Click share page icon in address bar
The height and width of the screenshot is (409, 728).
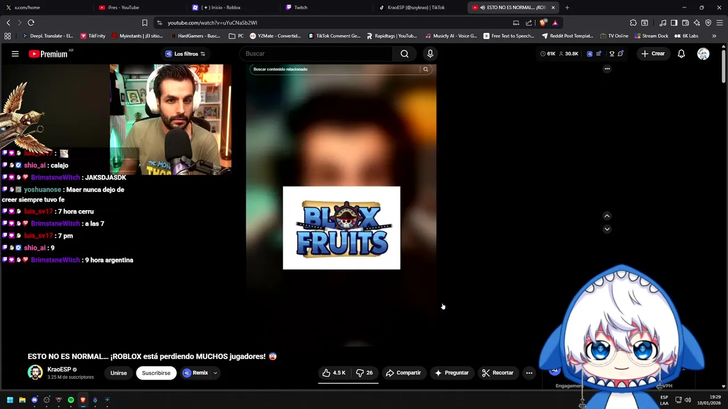click(529, 23)
